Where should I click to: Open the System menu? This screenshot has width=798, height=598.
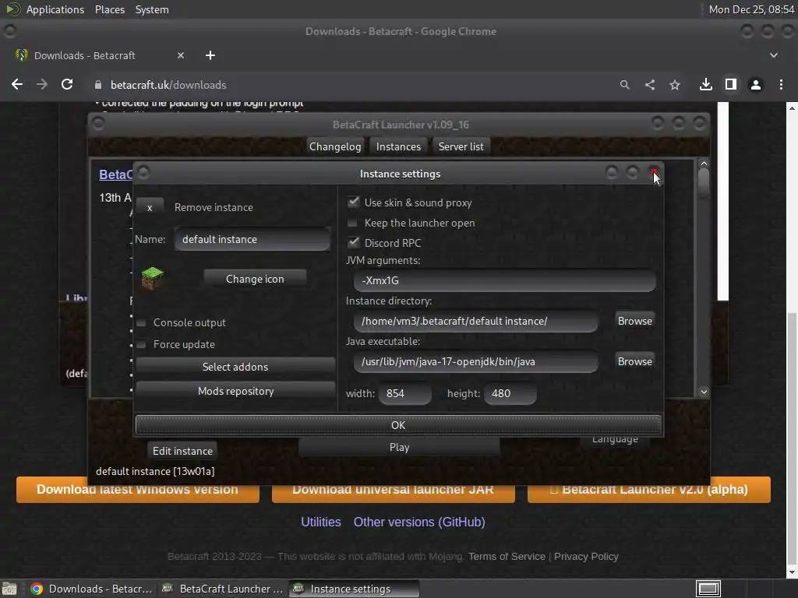coord(152,9)
